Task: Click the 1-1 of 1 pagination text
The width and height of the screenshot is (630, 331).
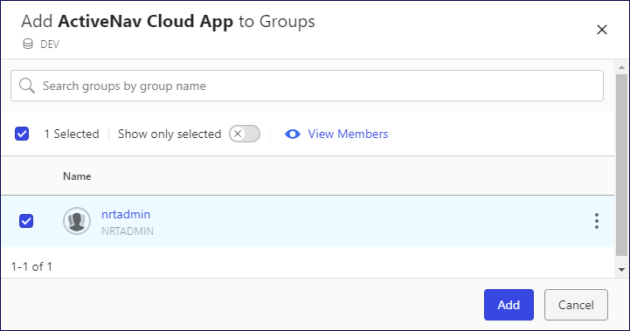Action: (x=31, y=266)
